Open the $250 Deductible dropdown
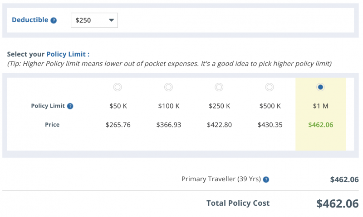The width and height of the screenshot is (363, 217). point(94,20)
